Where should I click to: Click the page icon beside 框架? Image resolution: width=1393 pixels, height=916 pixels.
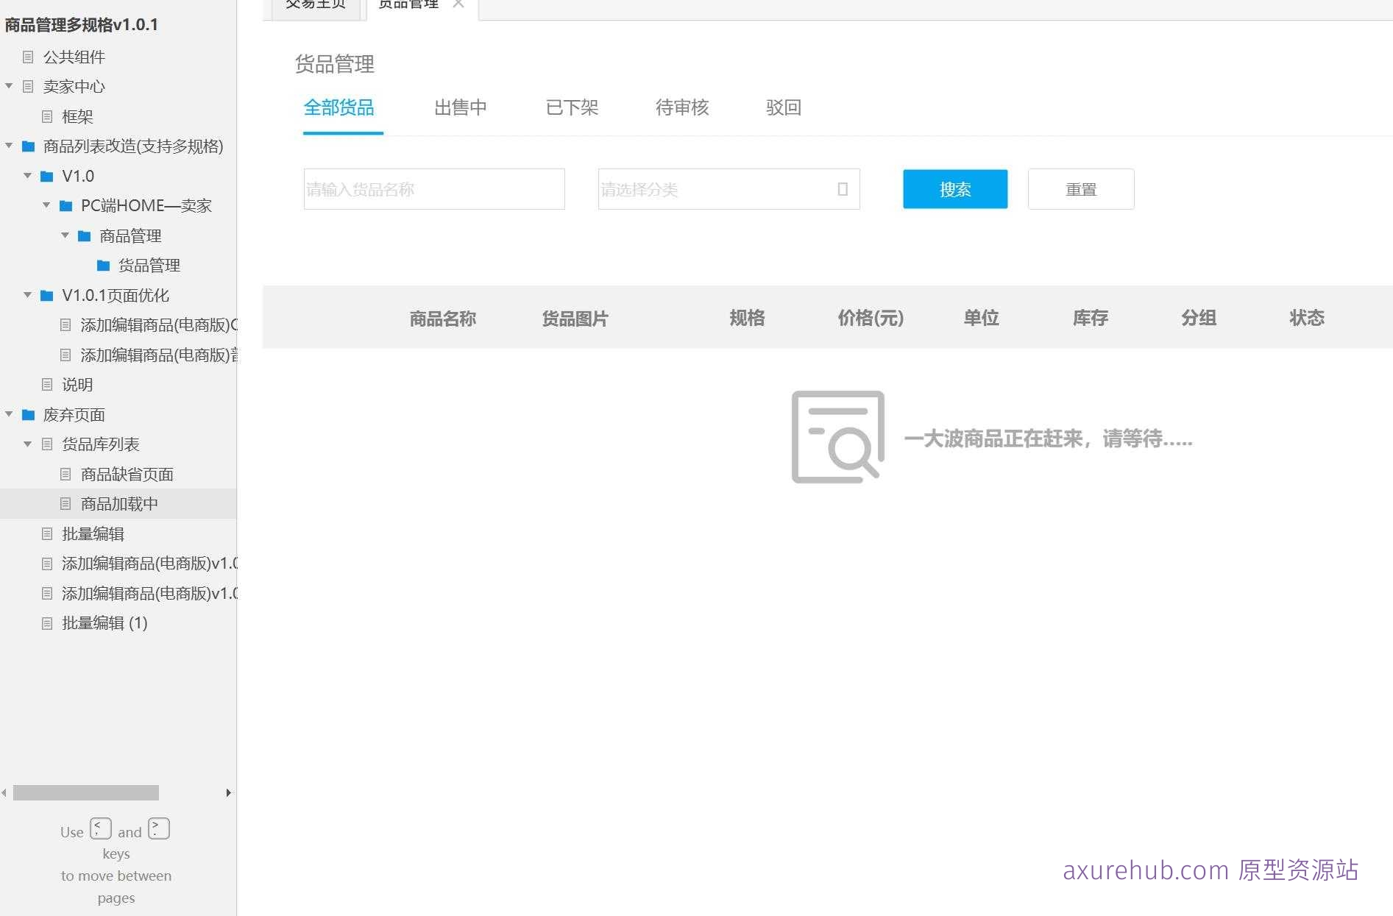(47, 116)
